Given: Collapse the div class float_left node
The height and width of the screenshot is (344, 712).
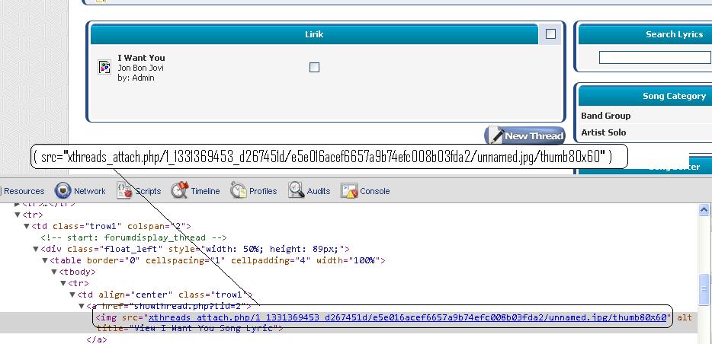Looking at the screenshot, I should (x=35, y=249).
